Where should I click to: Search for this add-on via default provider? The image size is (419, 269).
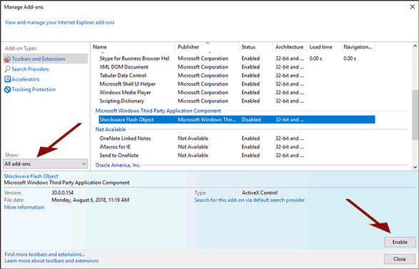click(x=250, y=200)
